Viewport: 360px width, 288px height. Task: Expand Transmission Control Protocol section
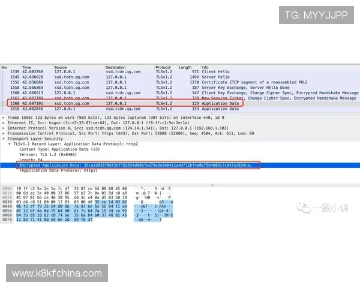point(4,133)
